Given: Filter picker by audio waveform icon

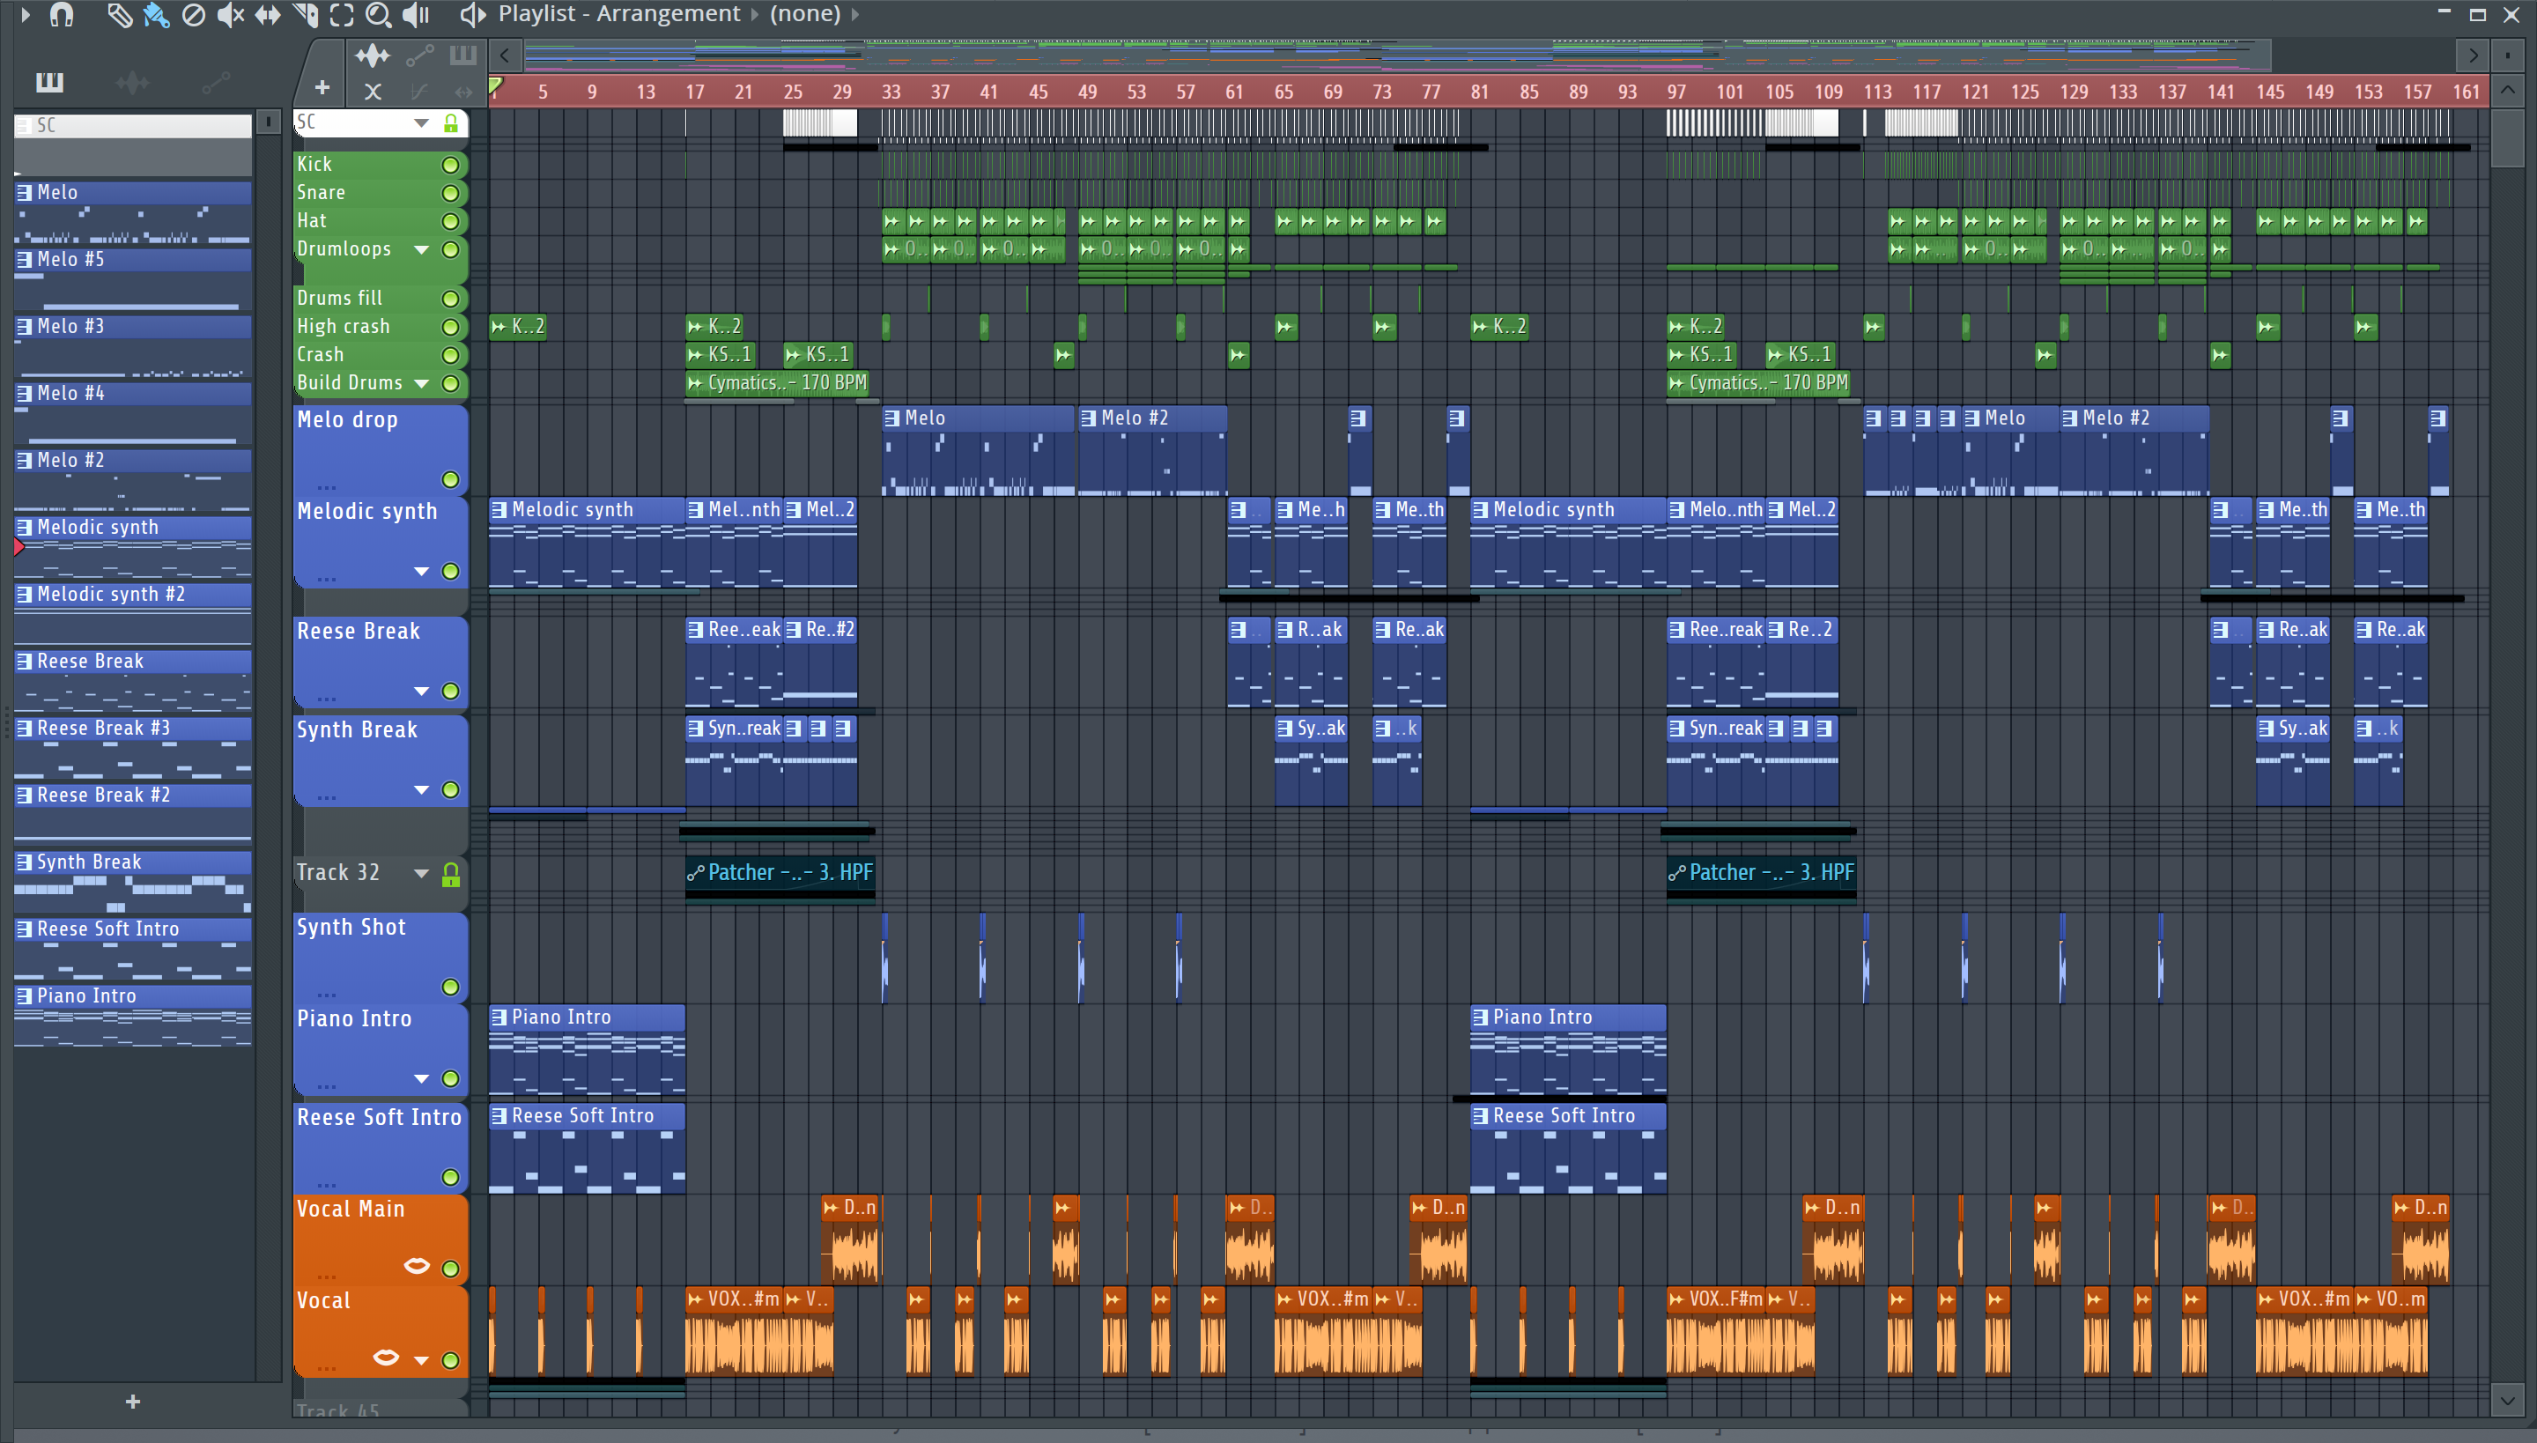Looking at the screenshot, I should point(133,81).
